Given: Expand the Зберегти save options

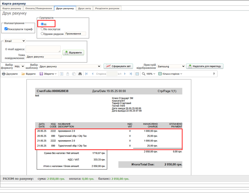Looking at the screenshot, I should pos(48,74).
